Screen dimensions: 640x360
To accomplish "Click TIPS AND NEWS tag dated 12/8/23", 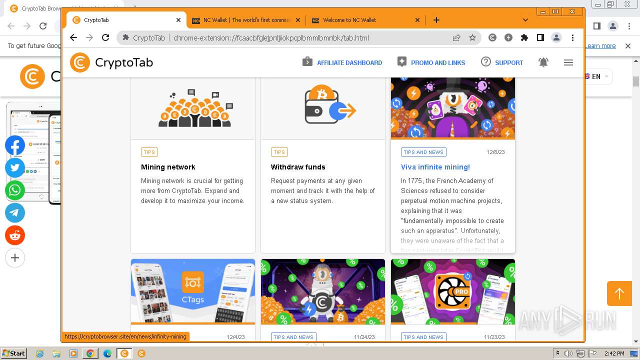I will 423,152.
